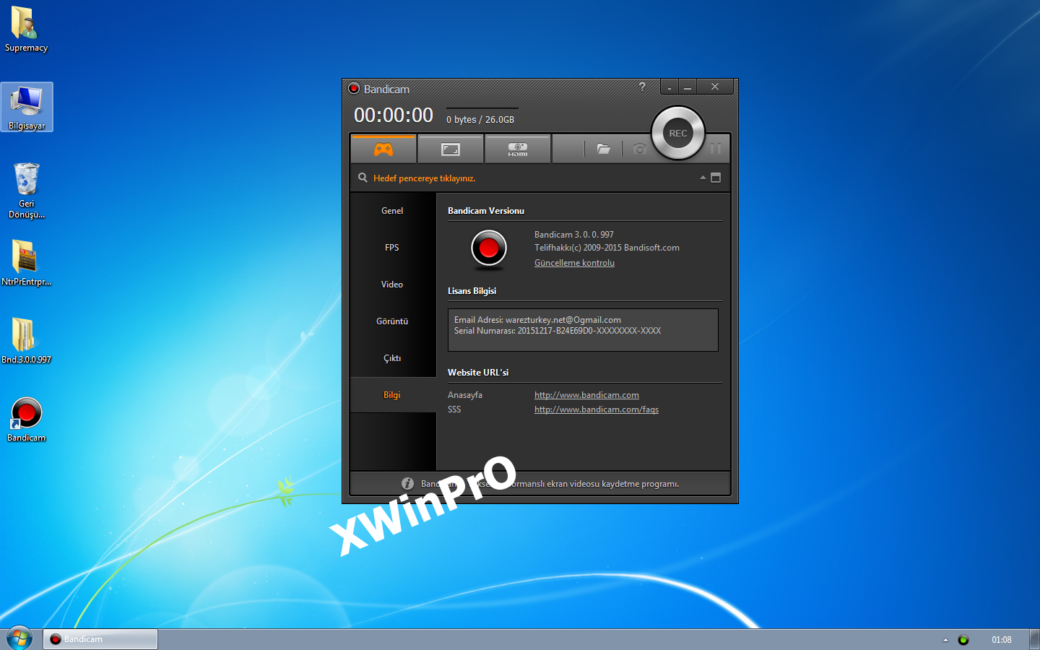Viewport: 1040px width, 650px height.
Task: Click the green system tray icon
Action: pyautogui.click(x=963, y=640)
